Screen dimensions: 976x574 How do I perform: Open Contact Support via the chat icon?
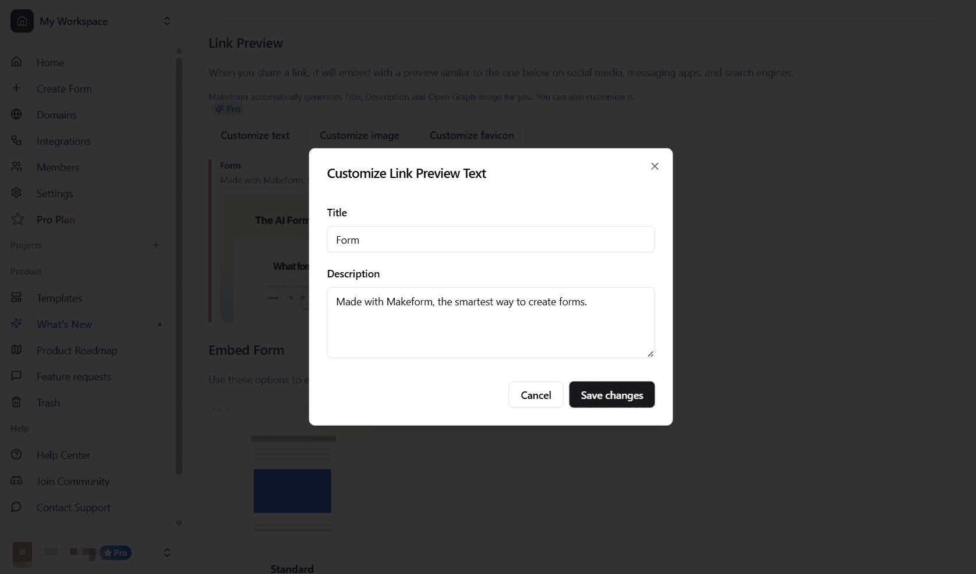16,507
